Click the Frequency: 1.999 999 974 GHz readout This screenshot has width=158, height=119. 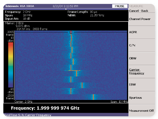[45, 108]
